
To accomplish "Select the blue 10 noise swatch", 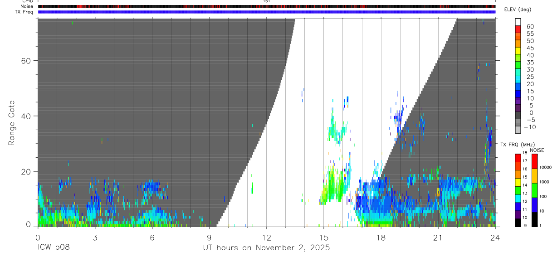I will [x=534, y=204].
